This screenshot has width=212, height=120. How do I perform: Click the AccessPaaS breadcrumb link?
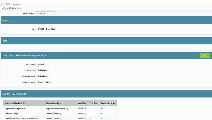(5, 4)
